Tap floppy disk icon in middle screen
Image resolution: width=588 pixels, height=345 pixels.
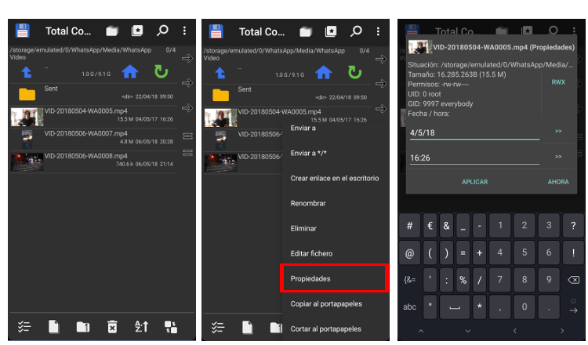[216, 31]
